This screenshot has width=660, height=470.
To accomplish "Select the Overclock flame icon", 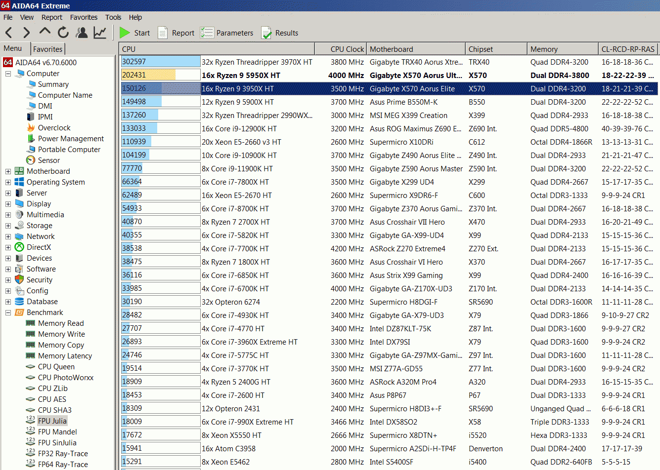I will pos(31,128).
